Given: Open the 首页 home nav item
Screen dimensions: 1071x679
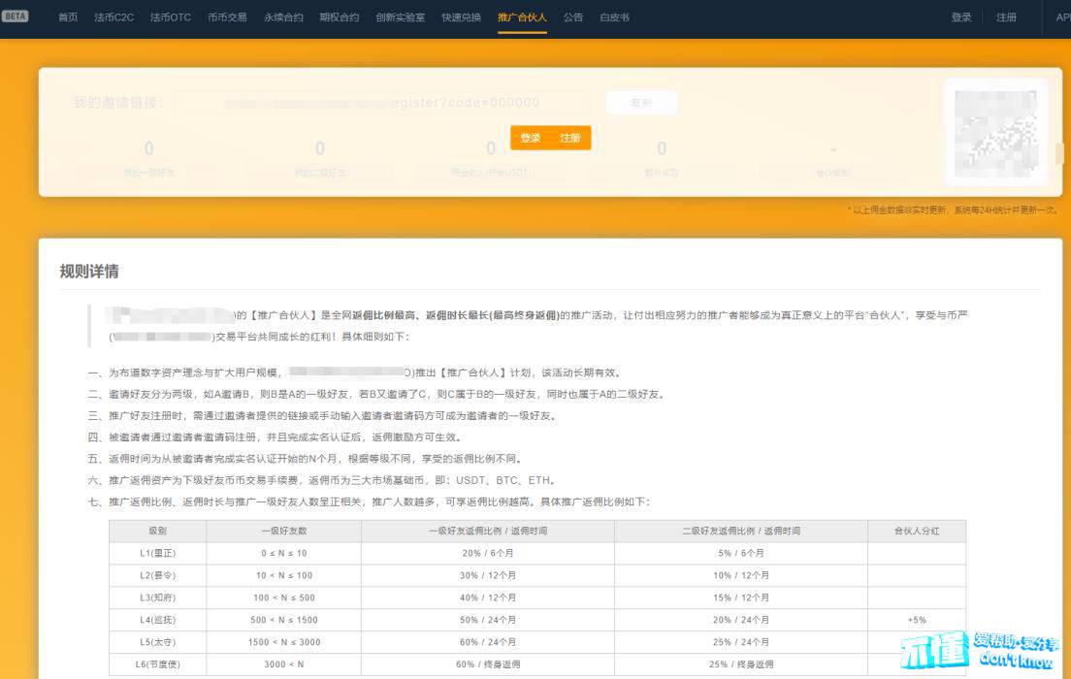Looking at the screenshot, I should tap(68, 17).
